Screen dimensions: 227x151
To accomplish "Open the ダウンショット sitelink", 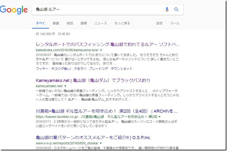I will point(122,68).
